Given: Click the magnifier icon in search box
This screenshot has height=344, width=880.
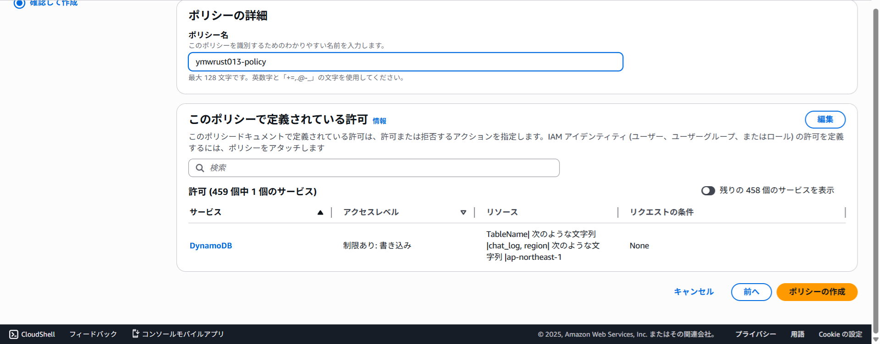Looking at the screenshot, I should pyautogui.click(x=200, y=168).
